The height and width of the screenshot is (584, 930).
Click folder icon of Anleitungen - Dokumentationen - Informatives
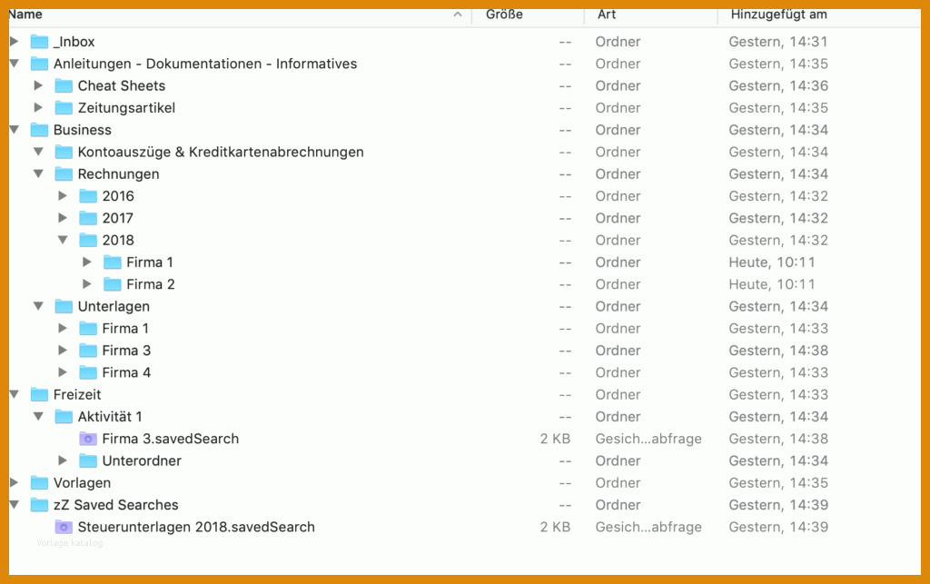39,64
